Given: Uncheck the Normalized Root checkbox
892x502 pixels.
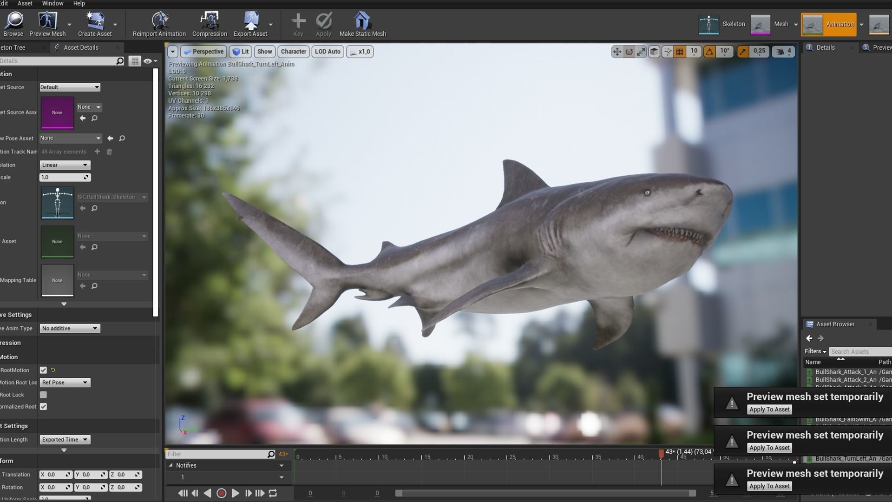Looking at the screenshot, I should point(43,407).
